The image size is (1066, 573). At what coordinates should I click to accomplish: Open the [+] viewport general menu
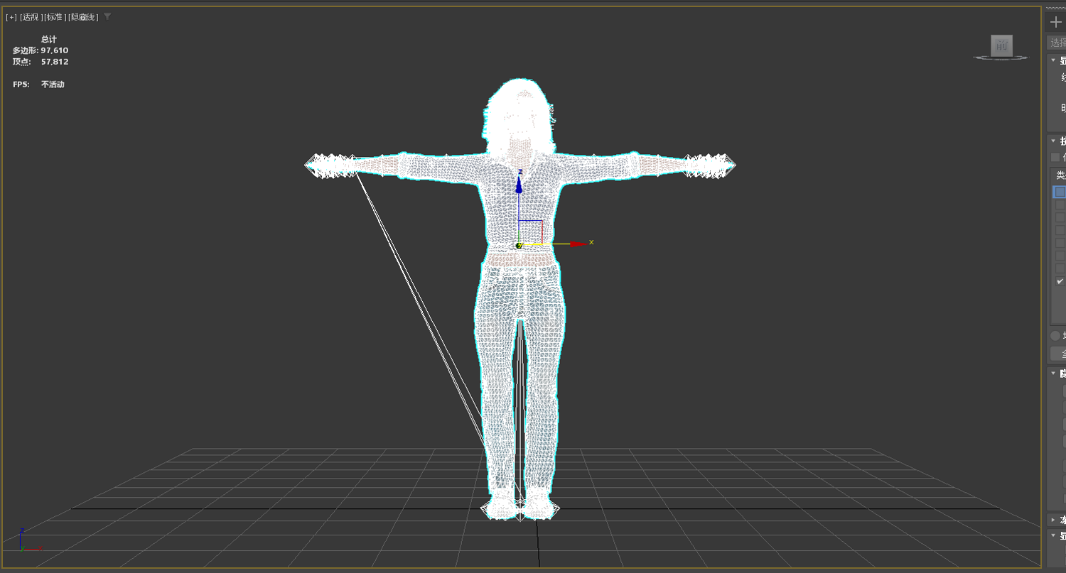11,17
